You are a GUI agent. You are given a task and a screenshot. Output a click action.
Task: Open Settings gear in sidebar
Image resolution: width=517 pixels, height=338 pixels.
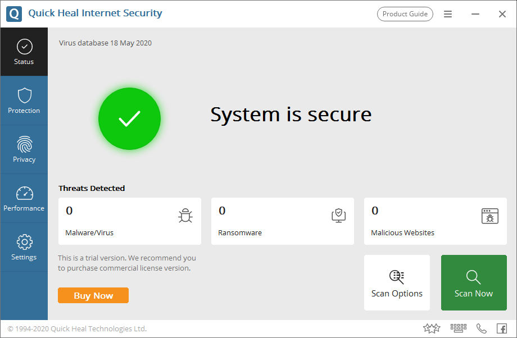(x=24, y=247)
